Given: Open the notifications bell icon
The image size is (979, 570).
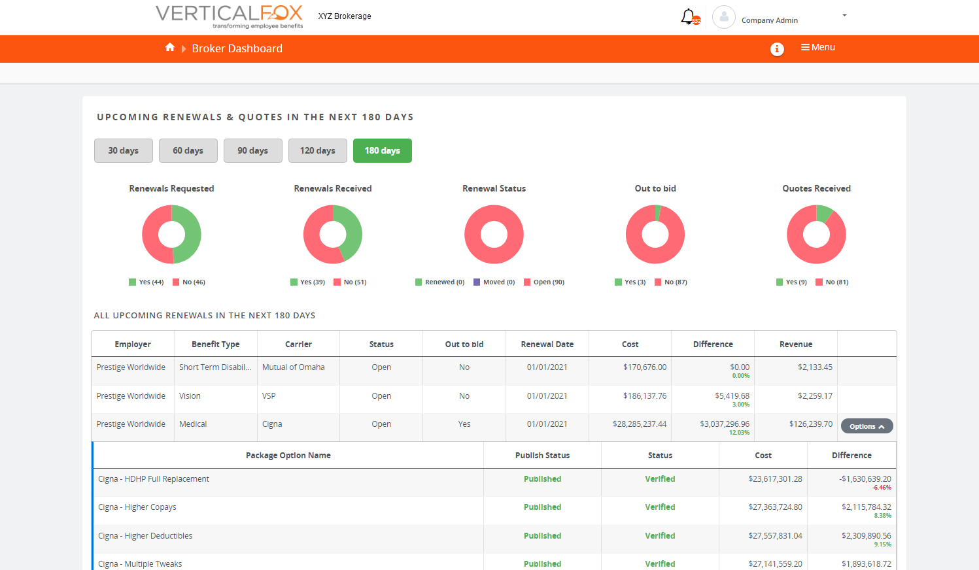Looking at the screenshot, I should tap(689, 16).
